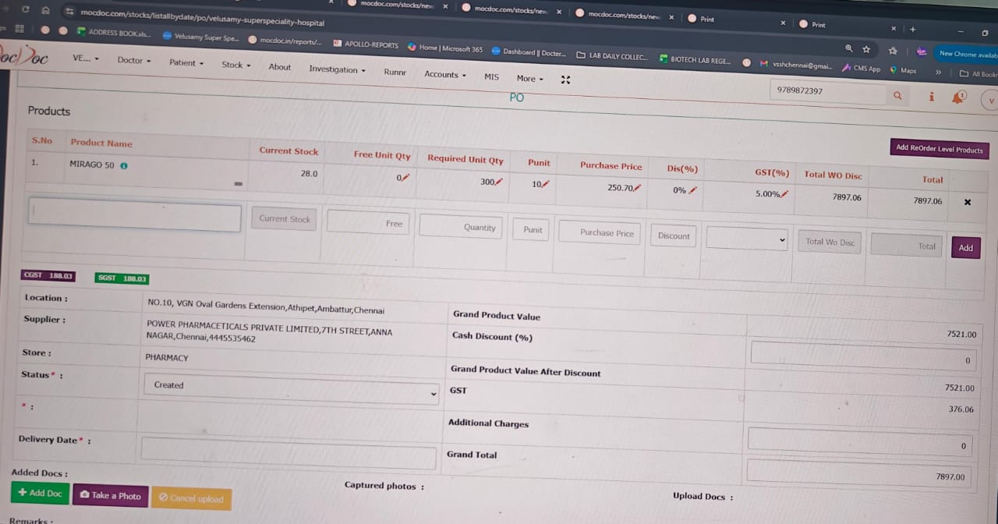Viewport: 998px width, 524px height.
Task: Click the Add ReOrder Level Products button
Action: coord(939,148)
